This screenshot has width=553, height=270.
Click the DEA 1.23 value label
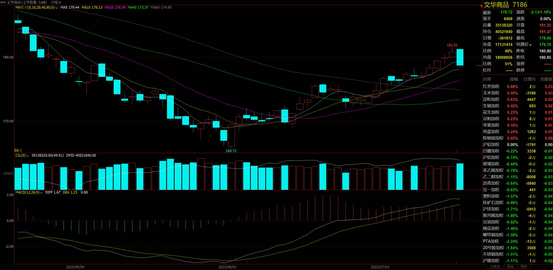pyautogui.click(x=70, y=193)
